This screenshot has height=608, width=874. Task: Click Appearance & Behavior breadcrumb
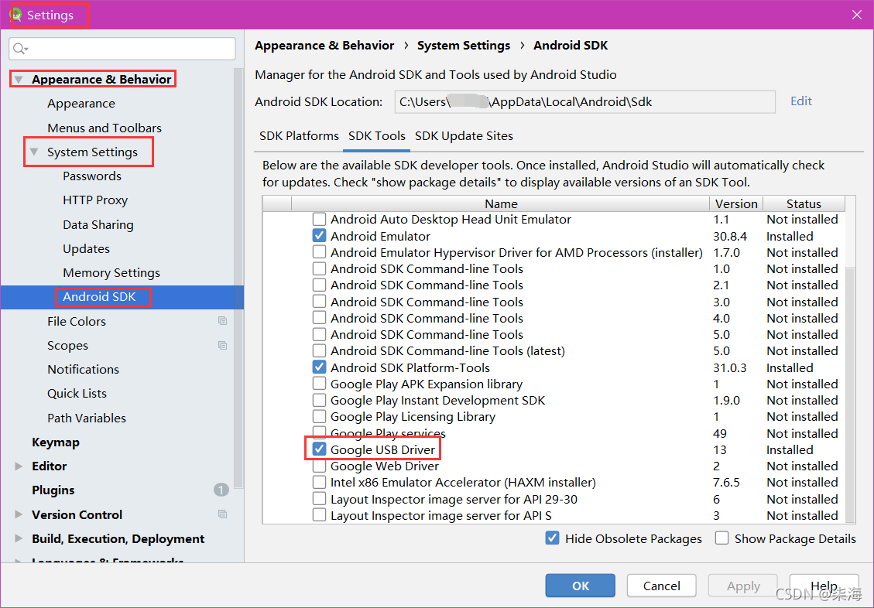tap(324, 46)
